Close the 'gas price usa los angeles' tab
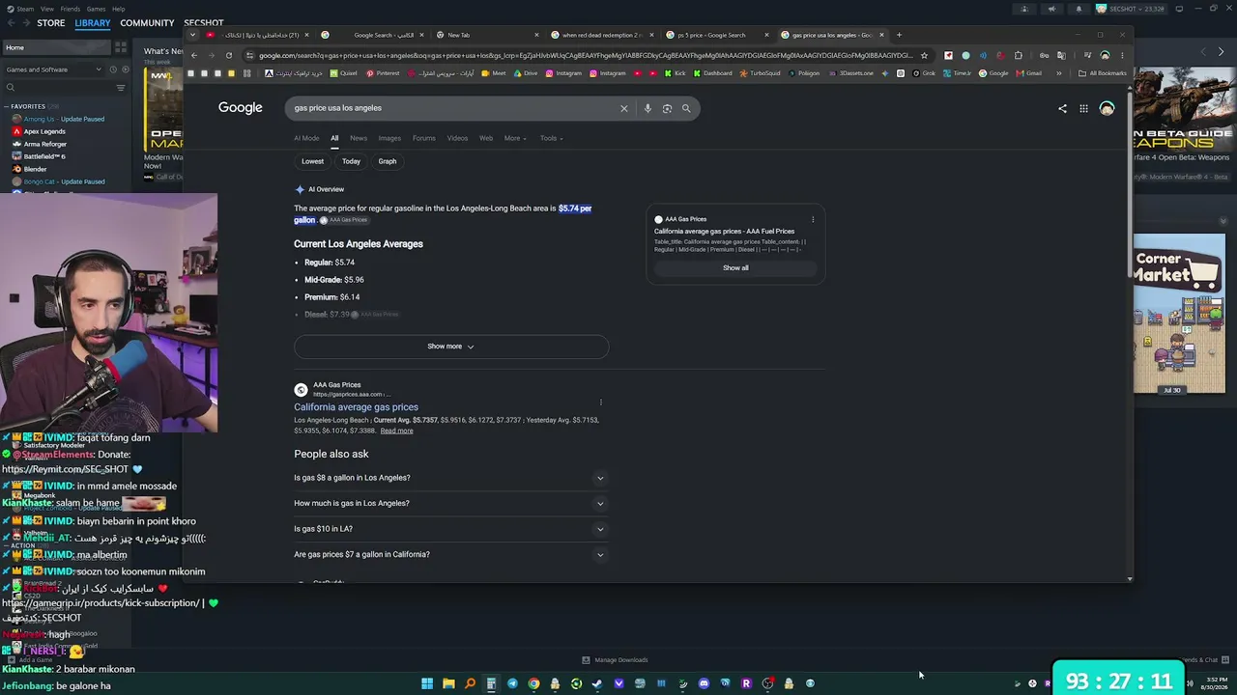1237x695 pixels. [x=881, y=35]
